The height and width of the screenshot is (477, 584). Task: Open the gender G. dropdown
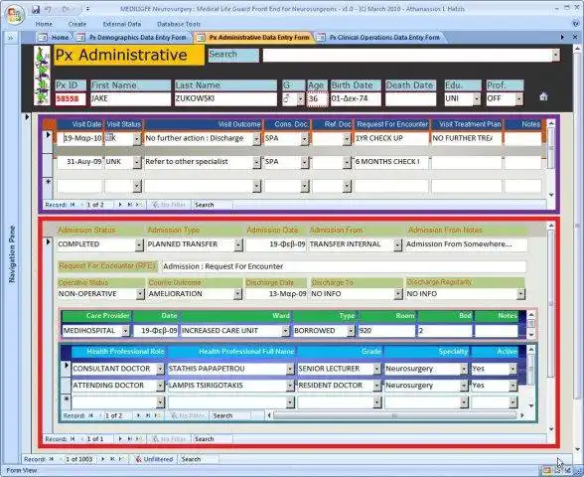pyautogui.click(x=300, y=99)
